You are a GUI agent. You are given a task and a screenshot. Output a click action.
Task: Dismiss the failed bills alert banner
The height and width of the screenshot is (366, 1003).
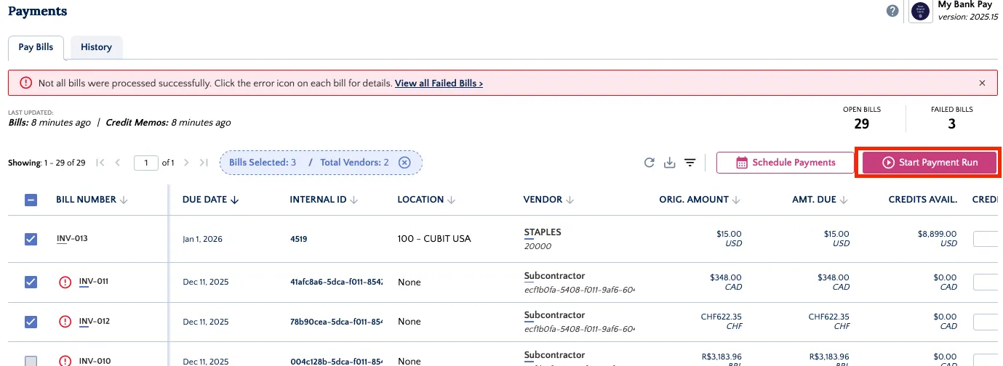click(982, 83)
